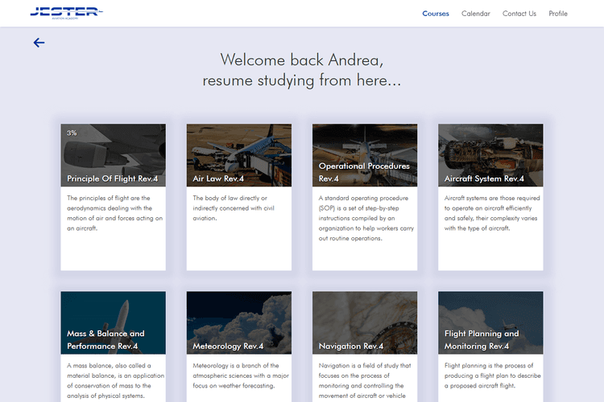Open the Courses menu item
Viewport: 604px width, 402px height.
pos(436,14)
